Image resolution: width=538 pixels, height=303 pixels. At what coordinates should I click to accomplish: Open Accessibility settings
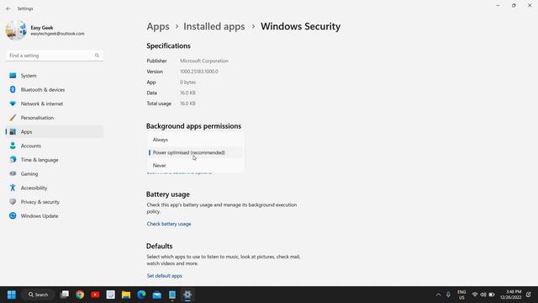click(x=55, y=188)
